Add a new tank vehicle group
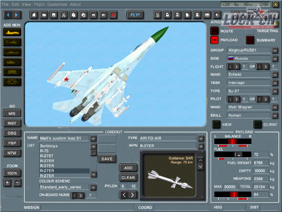This screenshot has width=282, height=212. 12,62
